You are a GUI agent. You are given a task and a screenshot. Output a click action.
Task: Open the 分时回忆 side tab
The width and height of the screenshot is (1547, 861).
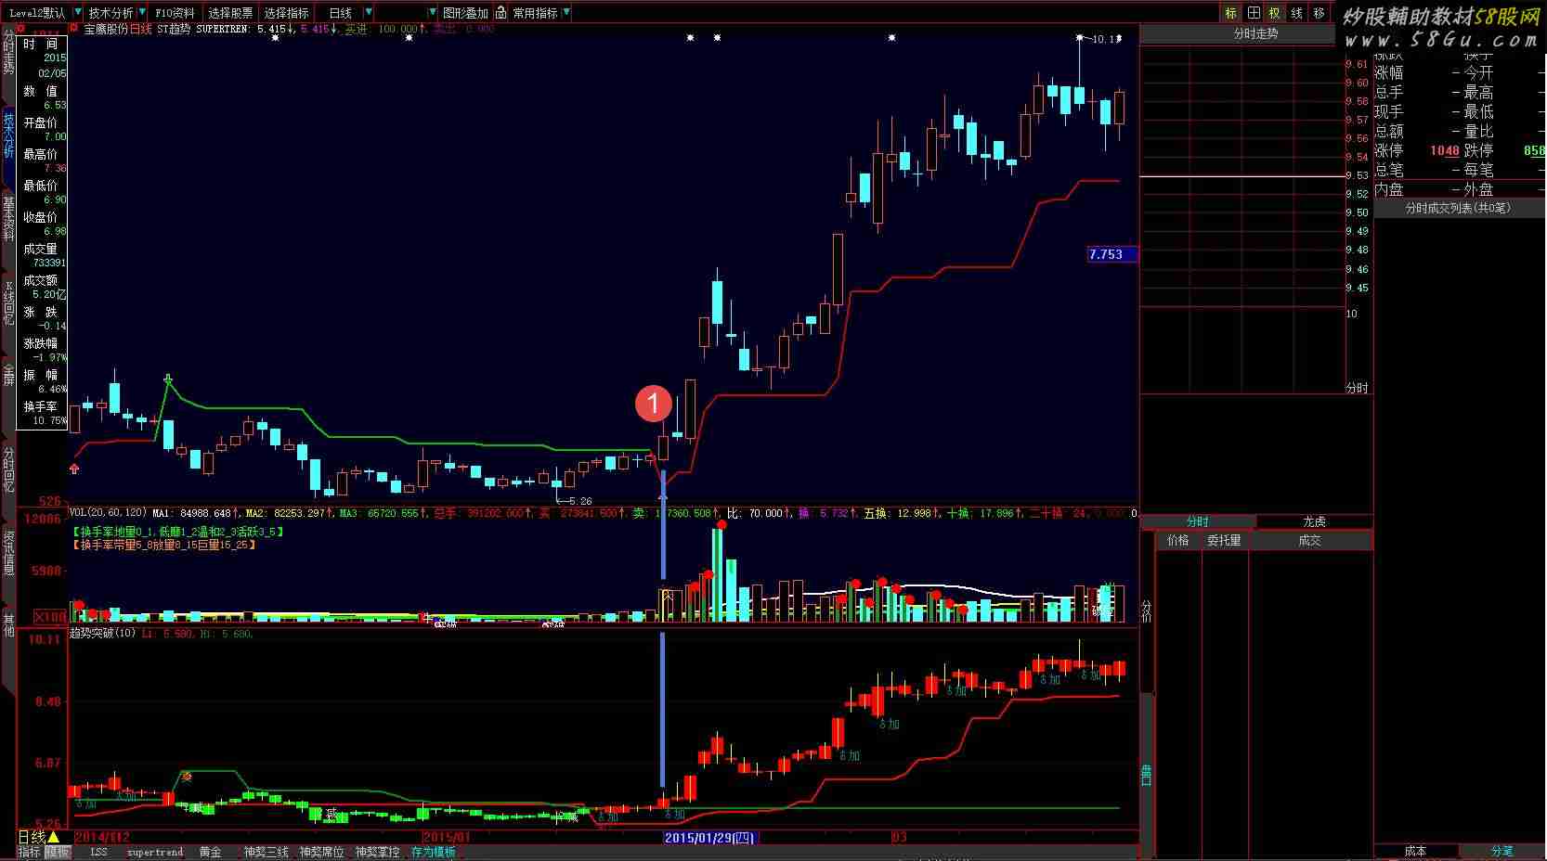coord(8,469)
